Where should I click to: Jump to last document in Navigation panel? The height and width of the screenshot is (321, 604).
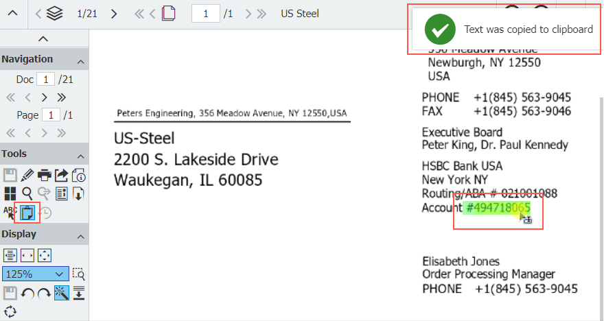pos(62,97)
